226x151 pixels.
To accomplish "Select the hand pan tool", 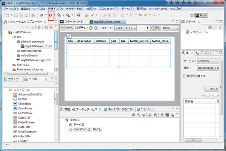I will pyautogui.click(x=153, y=28).
